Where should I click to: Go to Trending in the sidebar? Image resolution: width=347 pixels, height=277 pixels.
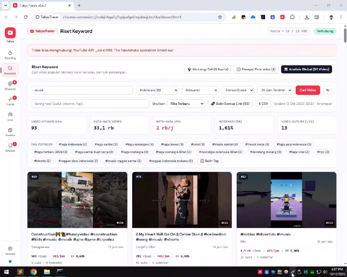click(10, 55)
